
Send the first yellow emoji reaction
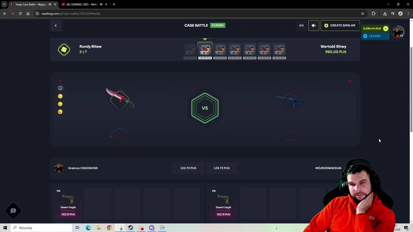coord(60,96)
